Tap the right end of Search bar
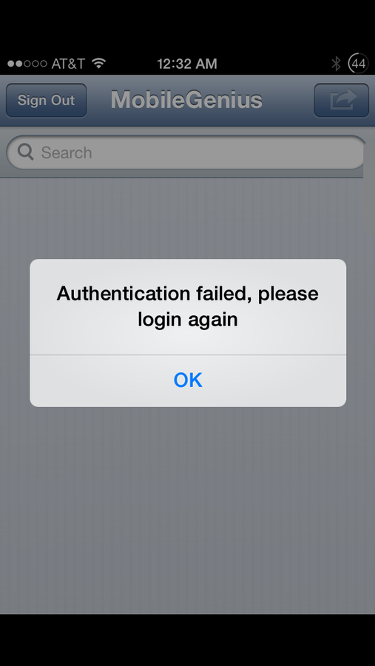This screenshot has width=375, height=666. click(339, 152)
